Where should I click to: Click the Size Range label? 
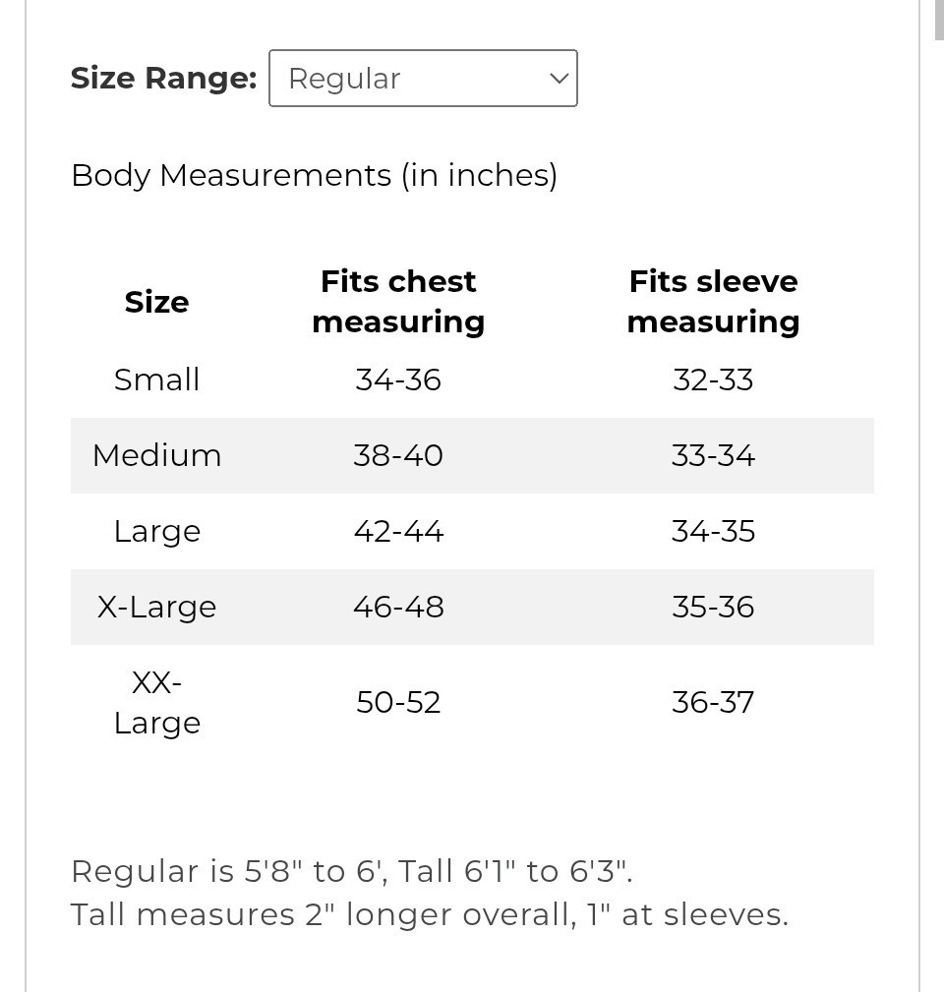(163, 79)
